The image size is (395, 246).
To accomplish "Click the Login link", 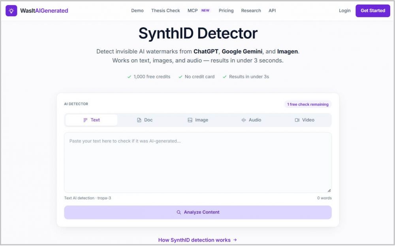I will click(x=344, y=11).
